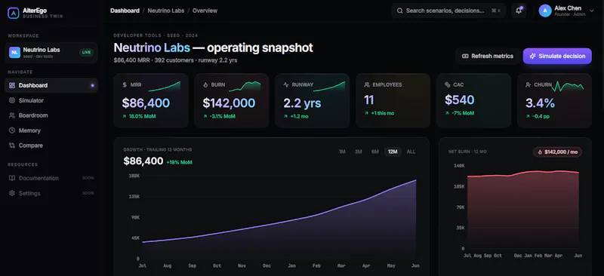The height and width of the screenshot is (276, 604).
Task: Click the Dashboard breadcrumb link
Action: click(x=125, y=11)
